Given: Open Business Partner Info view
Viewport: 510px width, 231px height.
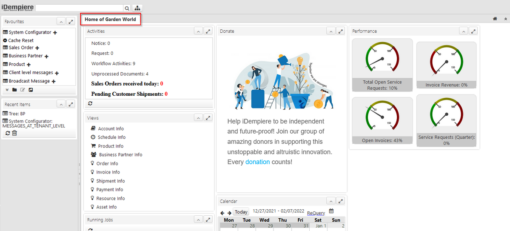Looking at the screenshot, I should [x=120, y=155].
